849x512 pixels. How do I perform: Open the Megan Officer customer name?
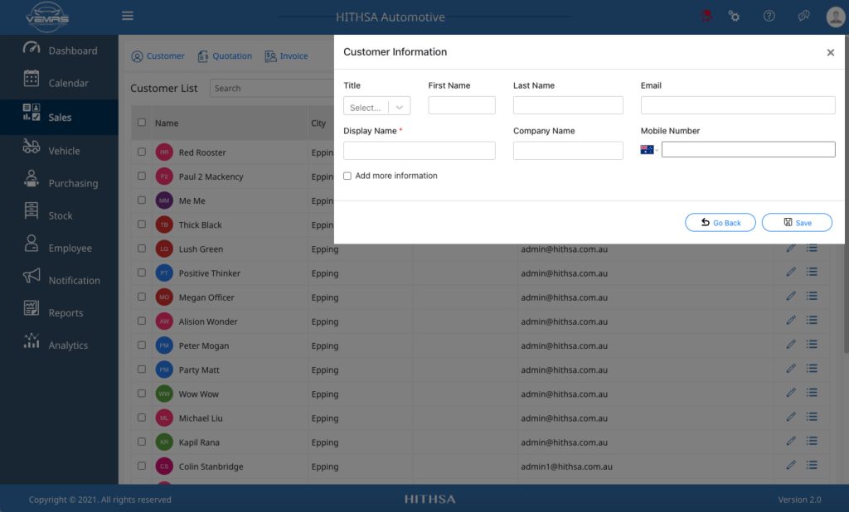[206, 297]
